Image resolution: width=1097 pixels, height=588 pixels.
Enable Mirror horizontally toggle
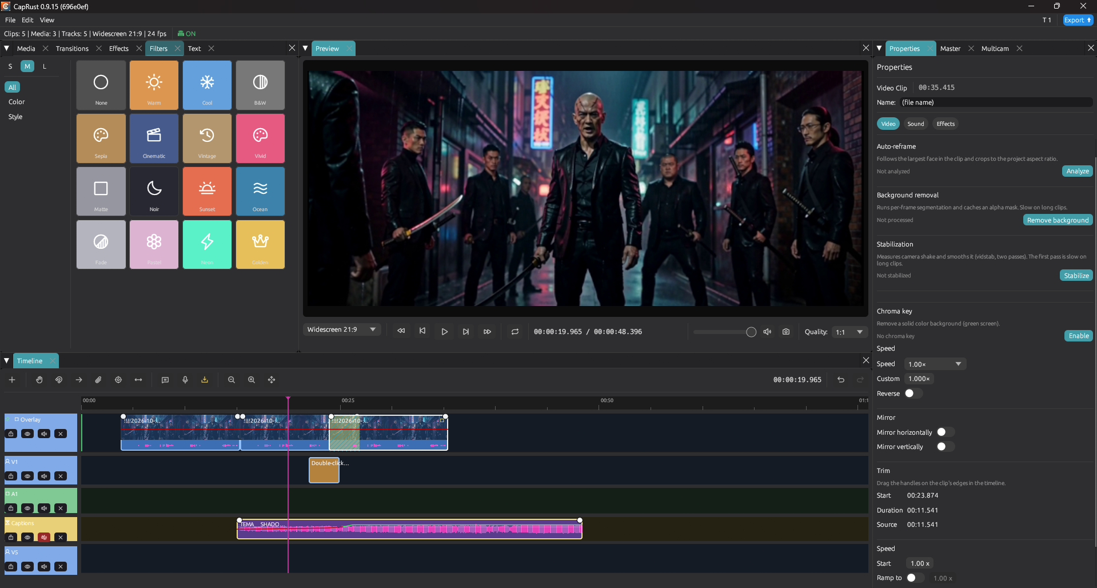[945, 432]
